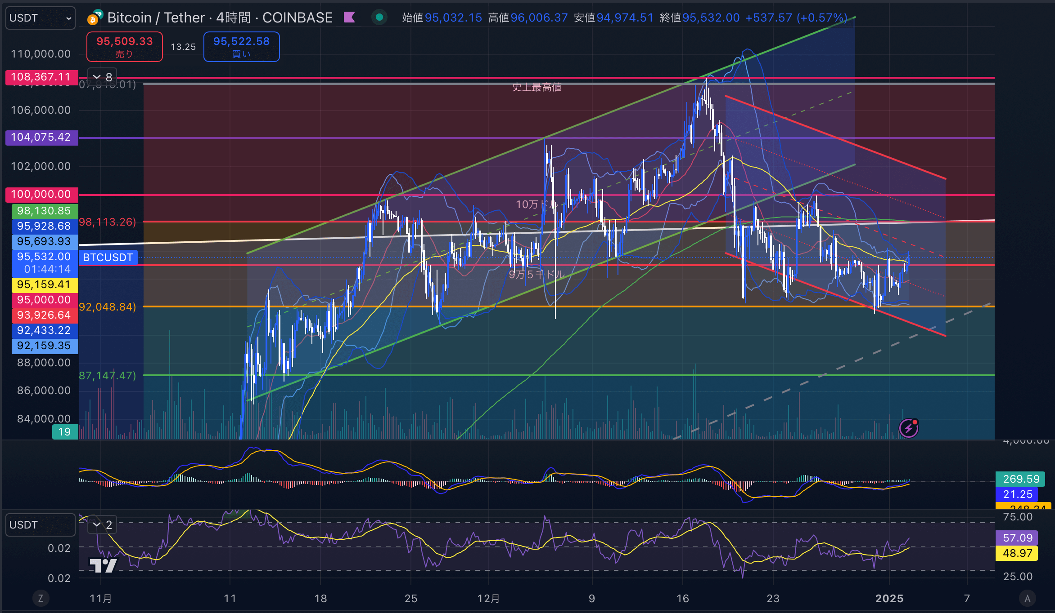Click the 92,159.35 light blue price label
Viewport: 1055px width, 613px height.
click(x=45, y=346)
